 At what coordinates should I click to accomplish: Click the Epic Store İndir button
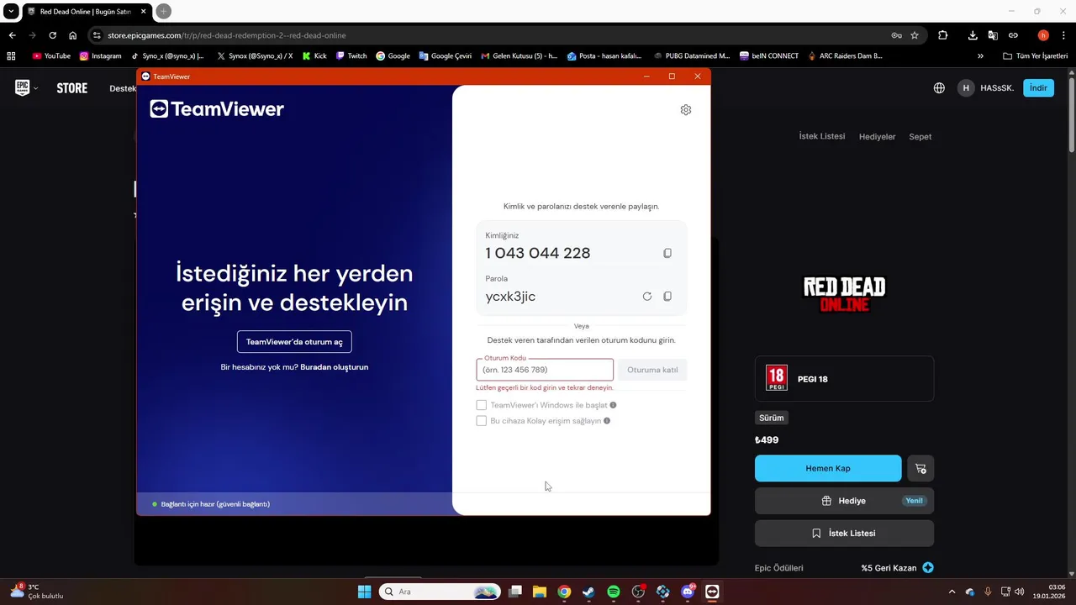pyautogui.click(x=1038, y=88)
